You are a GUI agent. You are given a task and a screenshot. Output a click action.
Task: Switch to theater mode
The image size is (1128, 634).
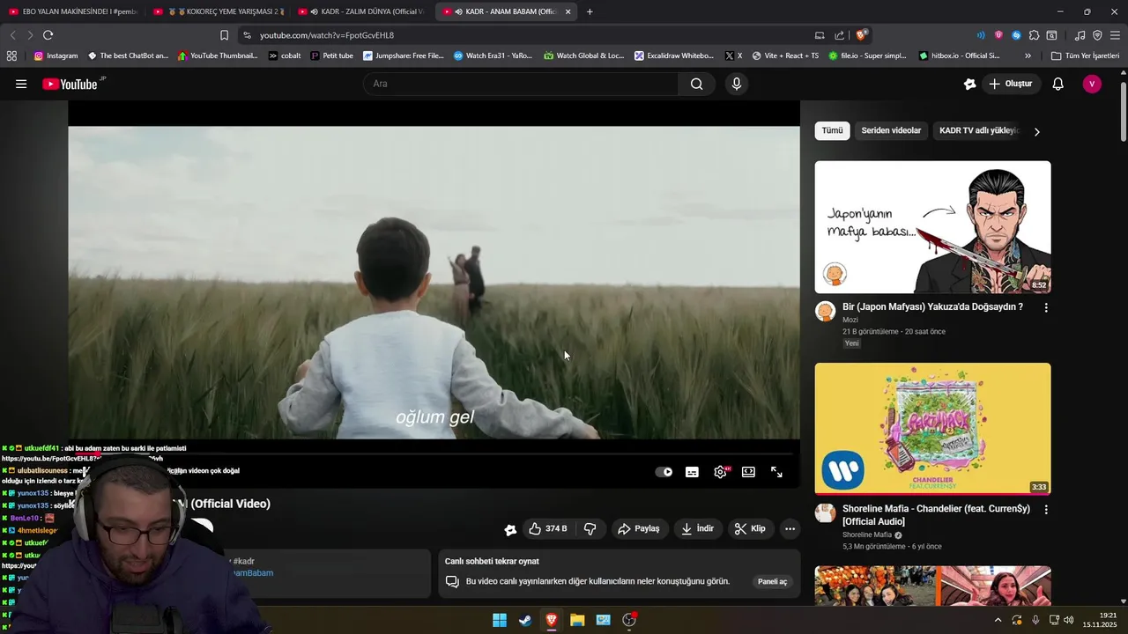click(748, 472)
